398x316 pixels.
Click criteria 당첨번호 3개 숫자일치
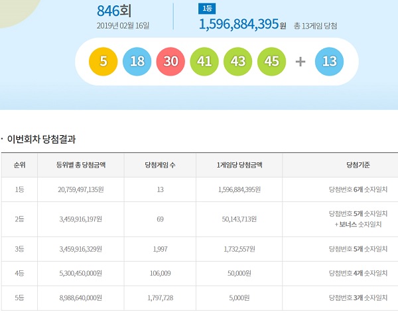[358, 297]
